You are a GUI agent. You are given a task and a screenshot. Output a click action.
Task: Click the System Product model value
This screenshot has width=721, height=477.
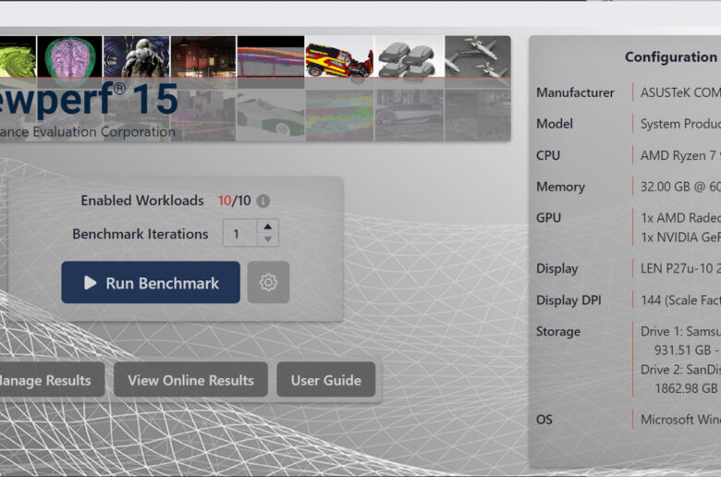(x=680, y=124)
